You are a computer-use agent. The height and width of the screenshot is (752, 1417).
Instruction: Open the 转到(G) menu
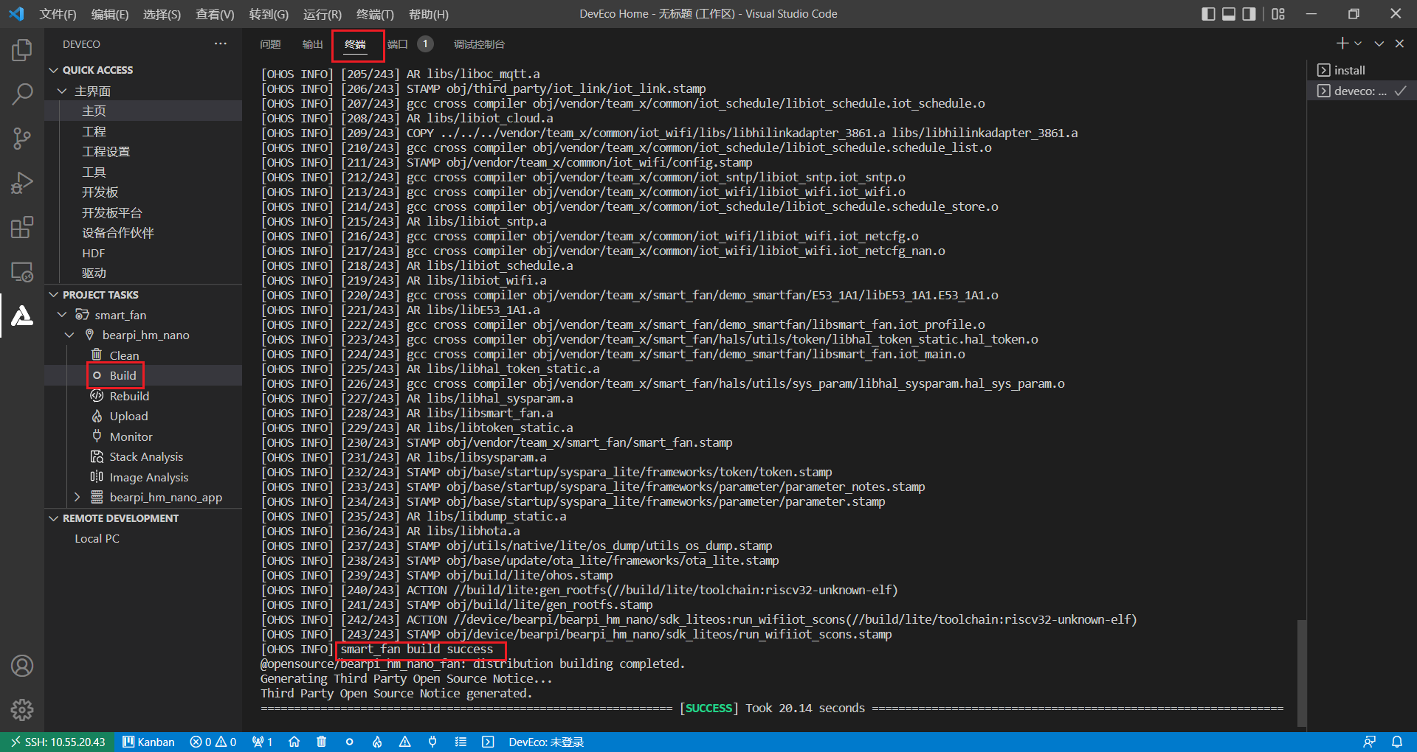tap(269, 14)
